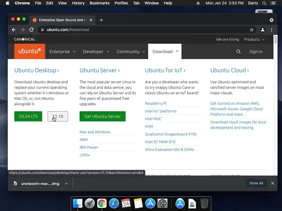Close the Enterprise Open Source tab
Image resolution: width=282 pixels, height=211 pixels.
(91, 20)
